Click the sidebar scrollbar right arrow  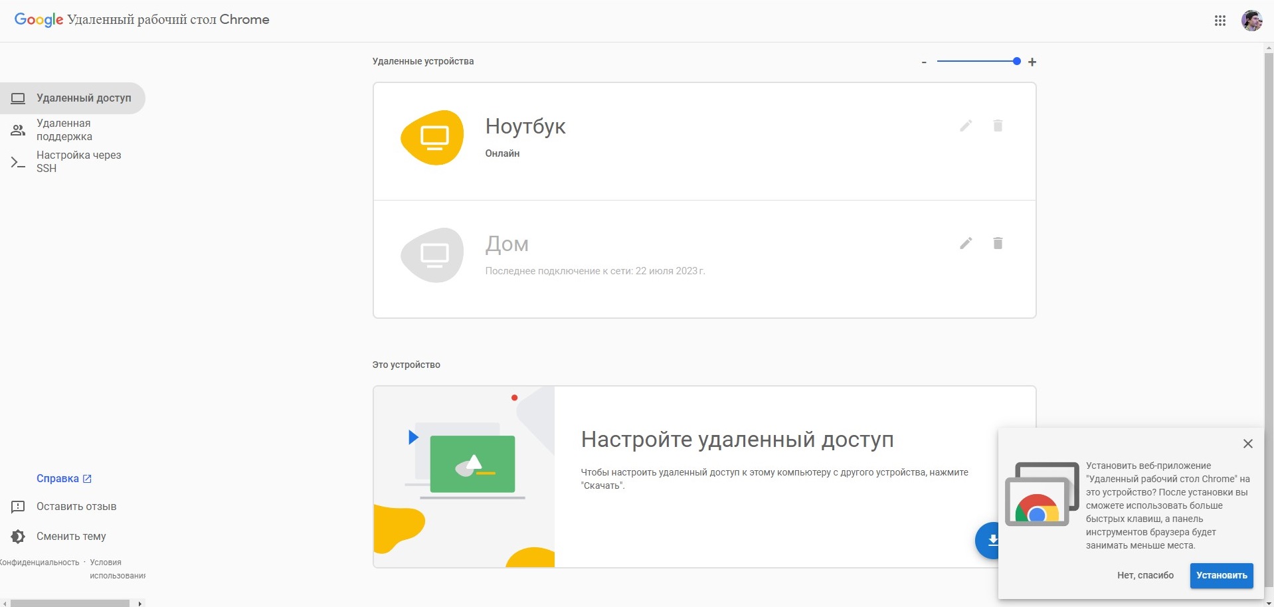tap(139, 603)
